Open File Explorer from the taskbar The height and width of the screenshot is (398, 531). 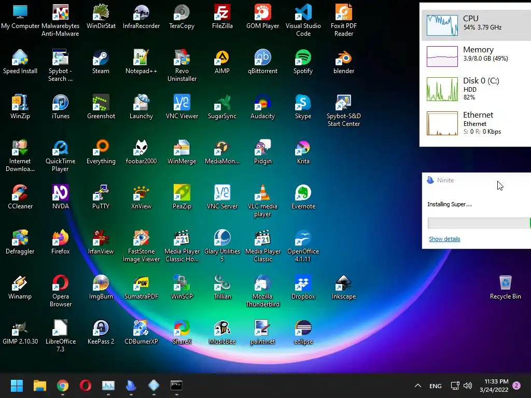click(39, 386)
